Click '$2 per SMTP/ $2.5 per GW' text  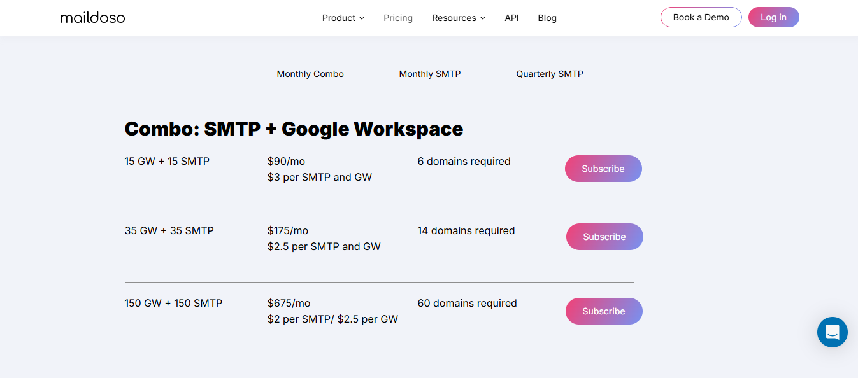[332, 319]
